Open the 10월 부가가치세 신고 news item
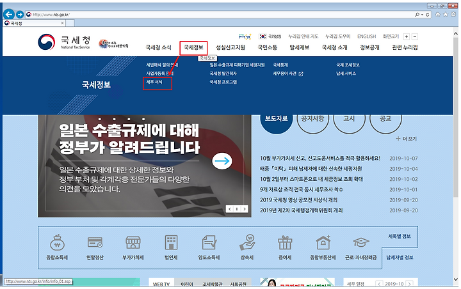The width and height of the screenshot is (461, 289). (x=320, y=159)
